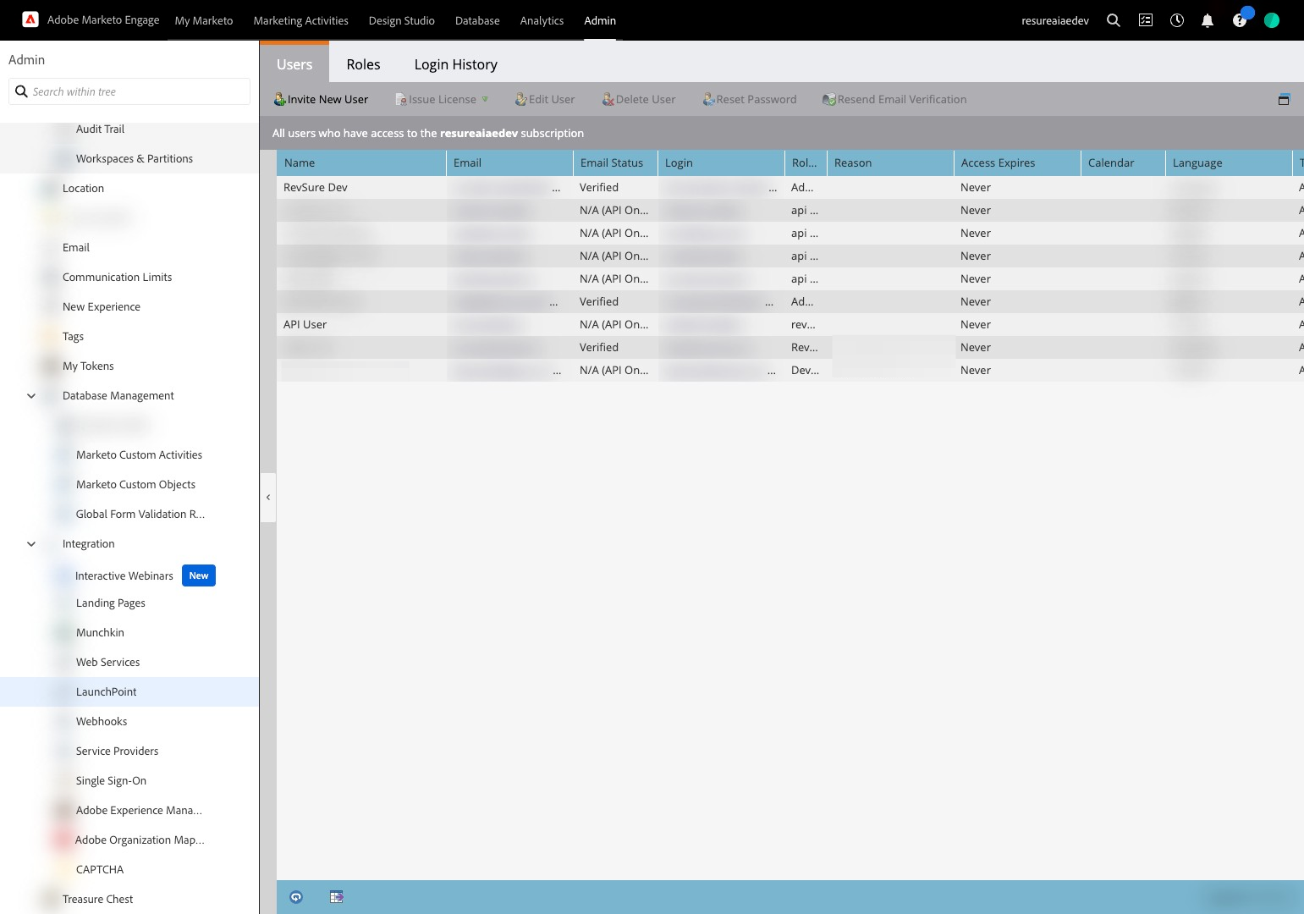This screenshot has width=1304, height=914.
Task: Click the Edit User icon
Action: pos(521,99)
